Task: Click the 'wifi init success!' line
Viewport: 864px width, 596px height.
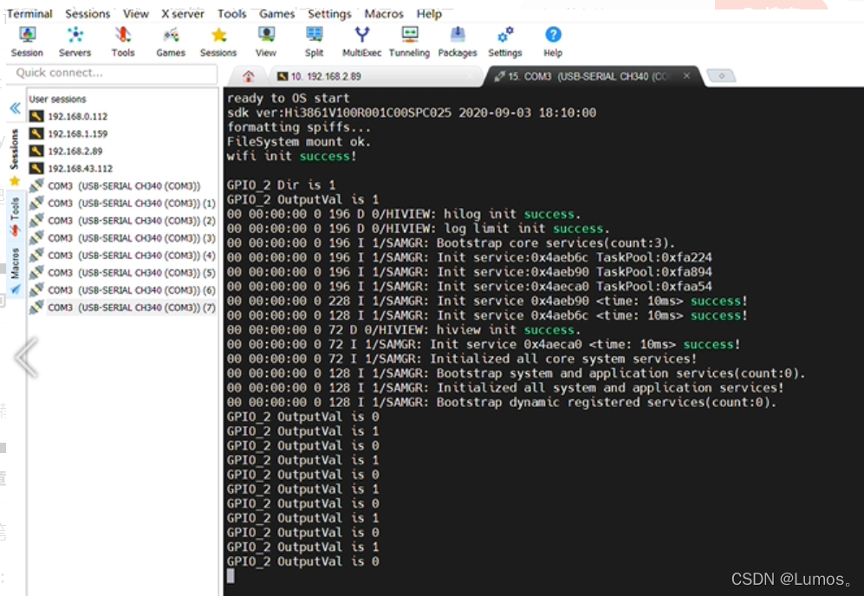Action: click(x=291, y=157)
